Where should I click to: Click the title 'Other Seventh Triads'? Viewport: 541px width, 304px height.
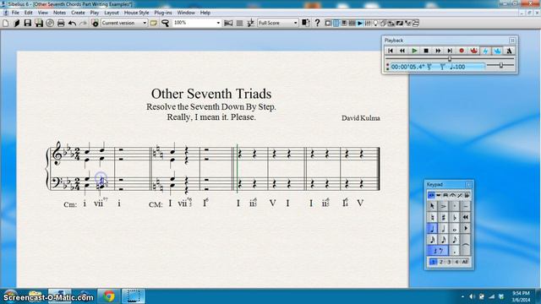pyautogui.click(x=211, y=94)
